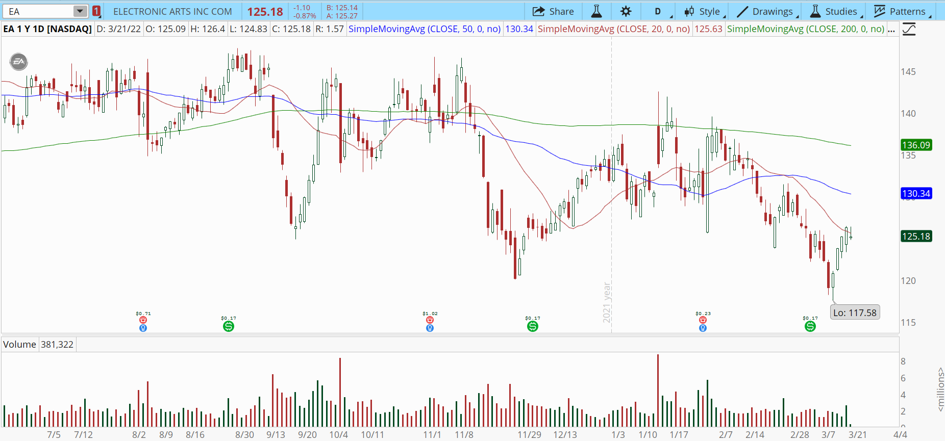
Task: Open the Style menu
Action: coord(704,11)
